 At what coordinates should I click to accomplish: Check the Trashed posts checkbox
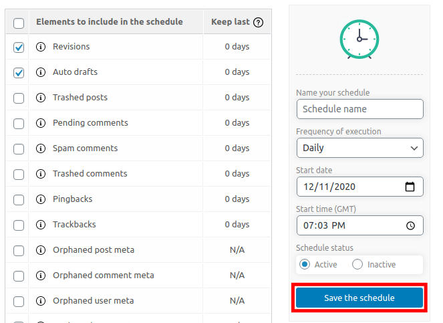click(19, 98)
